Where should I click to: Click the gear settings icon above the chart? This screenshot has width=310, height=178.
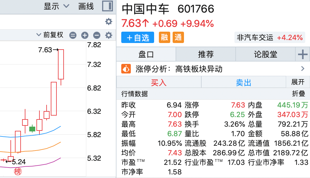tap(108, 22)
